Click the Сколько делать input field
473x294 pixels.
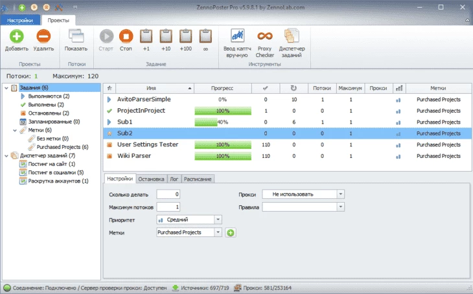point(168,194)
